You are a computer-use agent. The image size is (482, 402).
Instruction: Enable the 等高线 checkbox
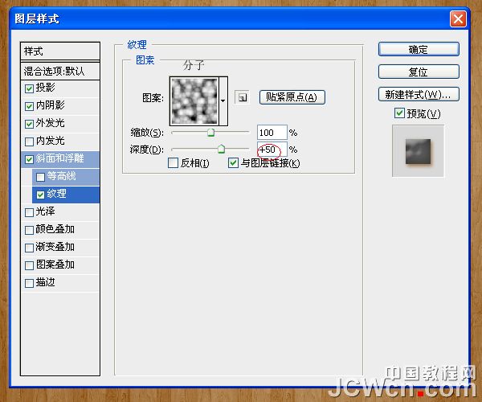pos(40,176)
